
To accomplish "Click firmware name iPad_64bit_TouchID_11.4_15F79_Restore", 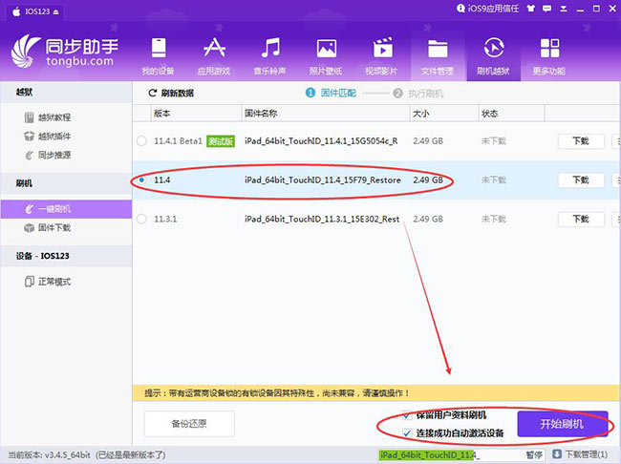I will [323, 180].
